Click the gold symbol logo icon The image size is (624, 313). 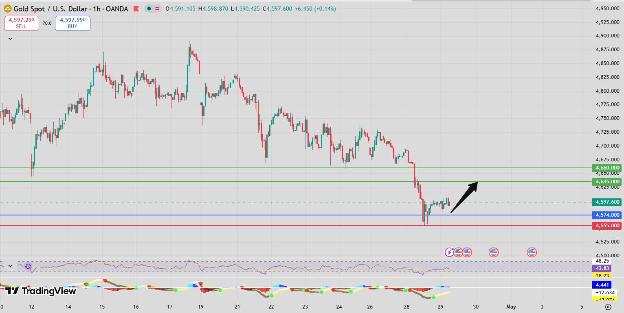pyautogui.click(x=8, y=9)
